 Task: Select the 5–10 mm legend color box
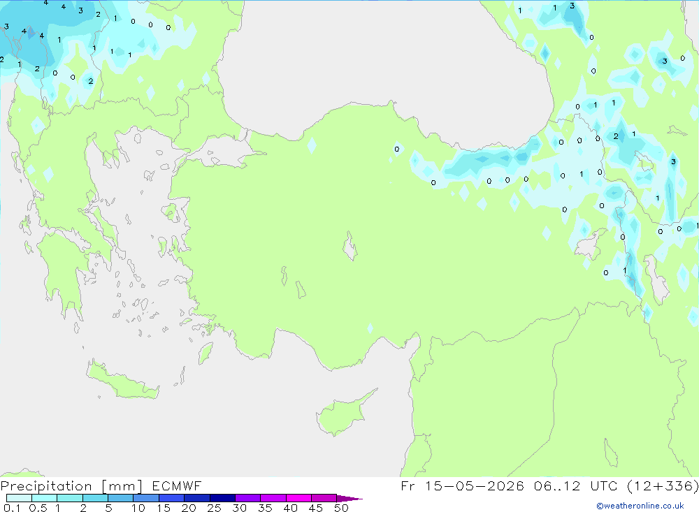coord(121,498)
